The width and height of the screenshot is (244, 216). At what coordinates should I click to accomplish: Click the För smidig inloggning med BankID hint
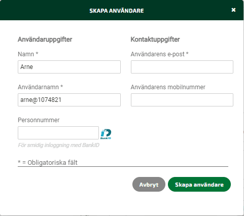pos(58,145)
